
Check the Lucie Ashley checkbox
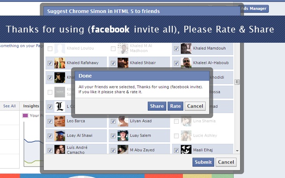click(176, 136)
